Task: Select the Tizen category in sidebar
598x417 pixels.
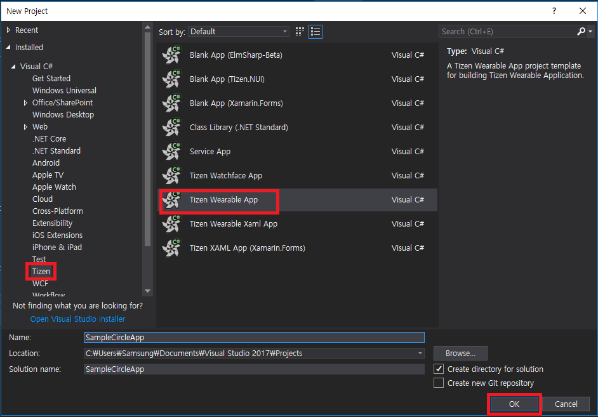Action: click(x=41, y=271)
